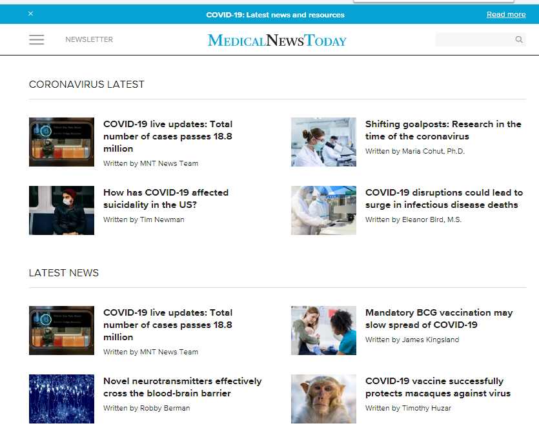This screenshot has width=539, height=428.
Task: Click the masked man on subway thumbnail
Action: point(61,210)
